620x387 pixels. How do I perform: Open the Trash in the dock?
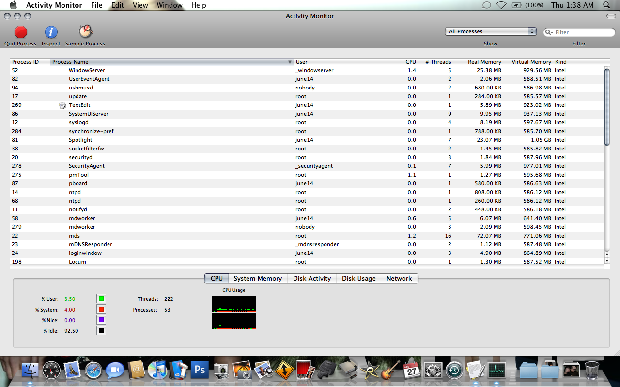click(x=592, y=370)
